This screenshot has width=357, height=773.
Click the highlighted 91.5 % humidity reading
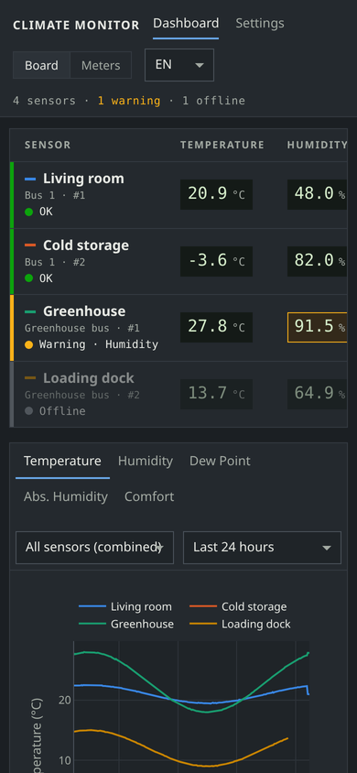[x=317, y=327]
